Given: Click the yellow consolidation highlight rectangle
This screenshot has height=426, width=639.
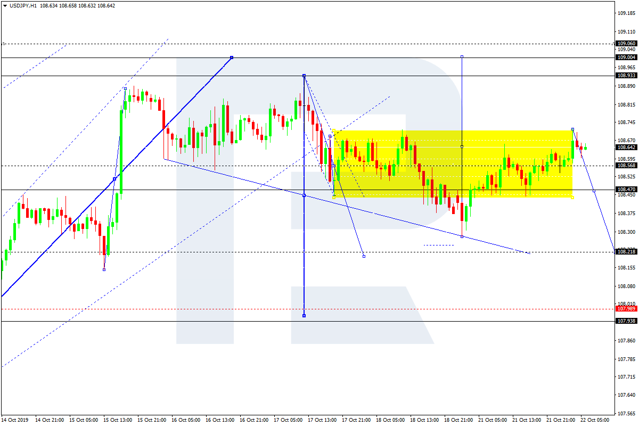Looking at the screenshot, I should click(x=453, y=165).
